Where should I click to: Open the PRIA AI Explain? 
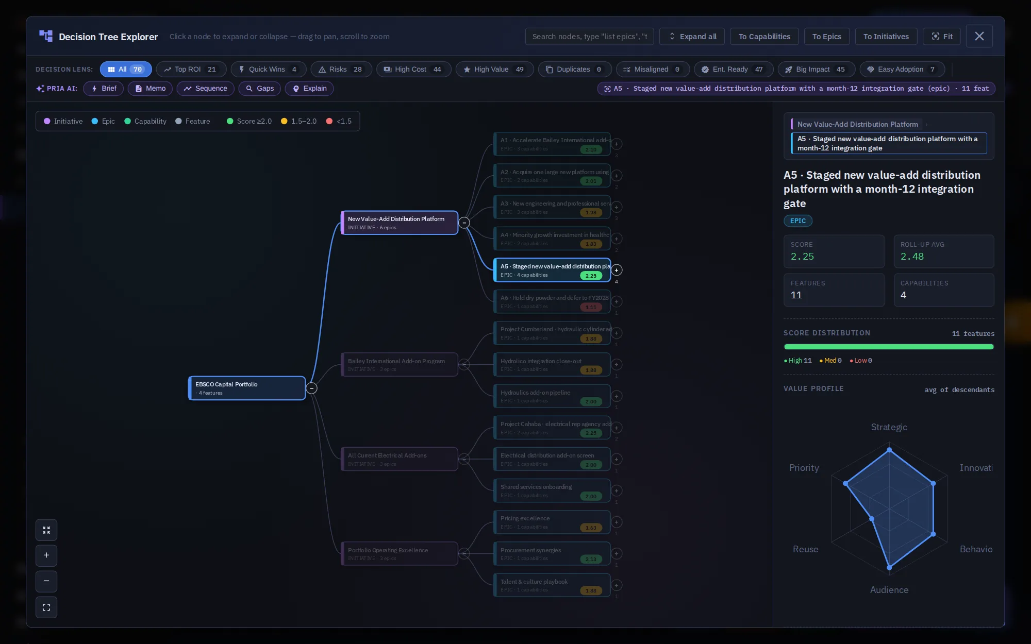(309, 89)
